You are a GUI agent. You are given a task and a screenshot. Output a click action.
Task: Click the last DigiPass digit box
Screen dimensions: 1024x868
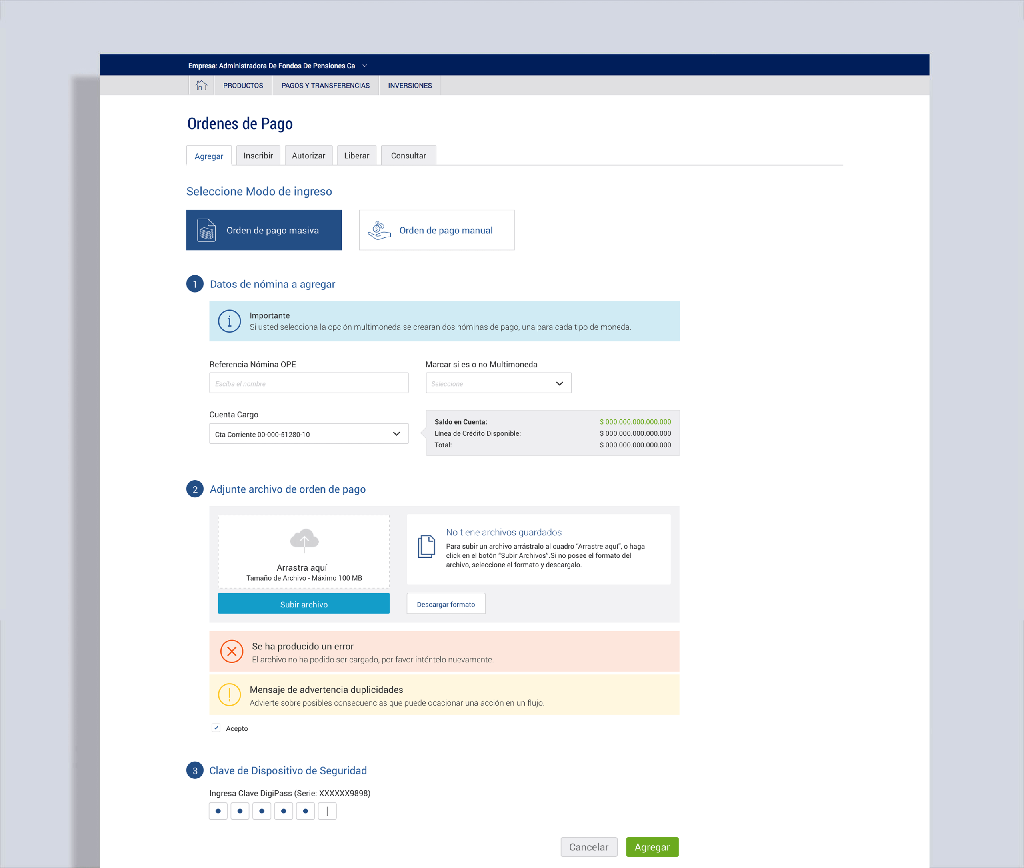click(x=327, y=811)
